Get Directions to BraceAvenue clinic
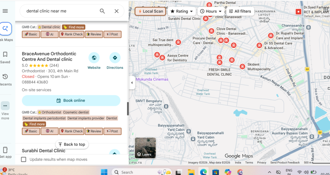This screenshot has height=175, width=330. pyautogui.click(x=115, y=58)
